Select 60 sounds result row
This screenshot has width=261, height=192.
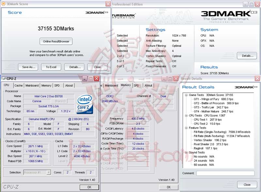(204, 165)
